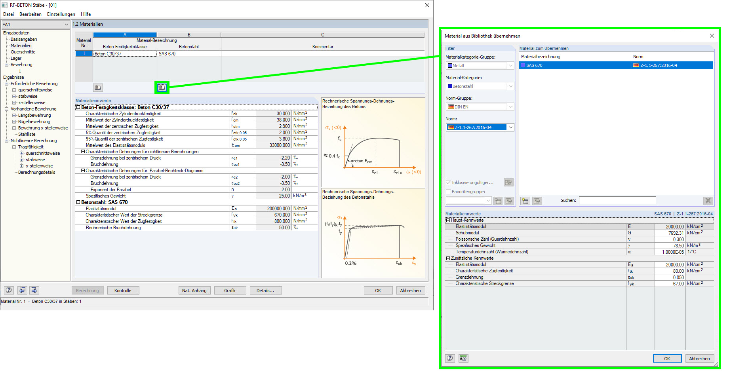Click the 7692.31 Schubmodul value
The height and width of the screenshot is (382, 731).
670,233
